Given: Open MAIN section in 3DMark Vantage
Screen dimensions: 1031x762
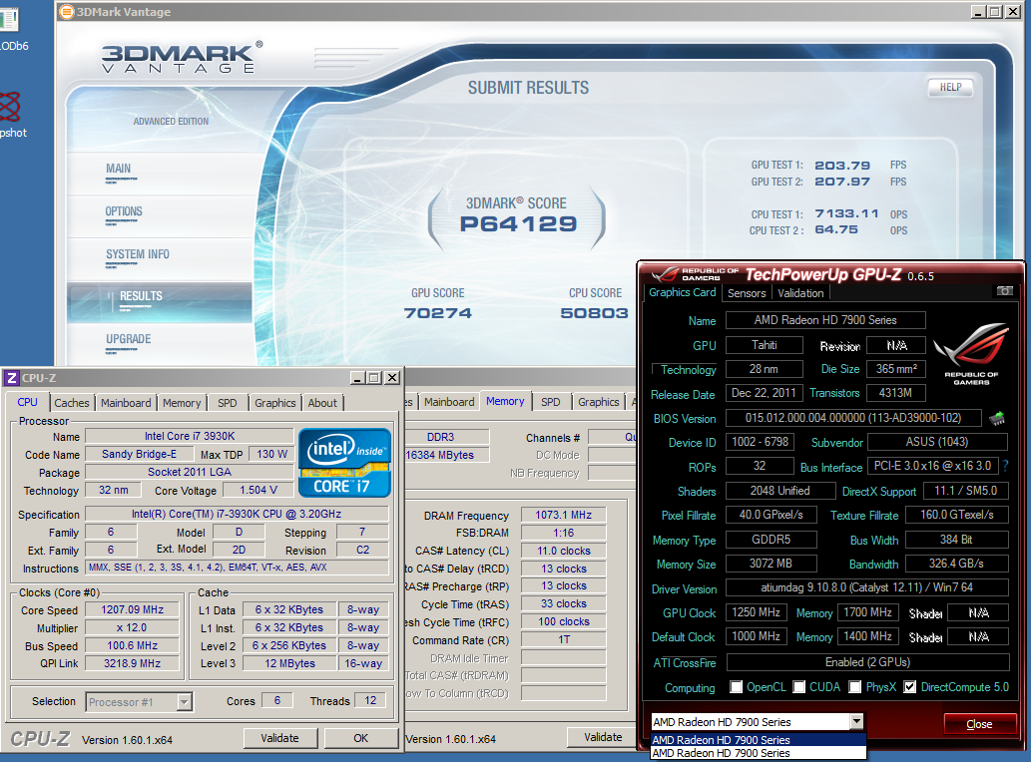Looking at the screenshot, I should 119,169.
